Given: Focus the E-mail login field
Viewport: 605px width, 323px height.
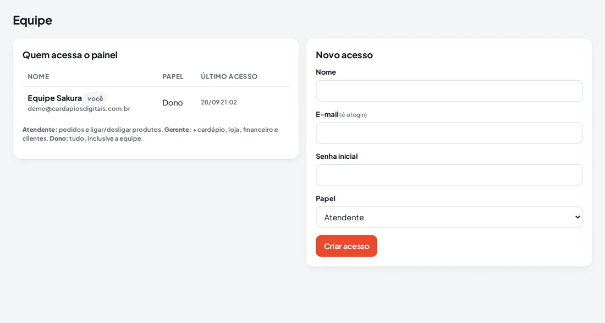Looking at the screenshot, I should click(x=449, y=133).
